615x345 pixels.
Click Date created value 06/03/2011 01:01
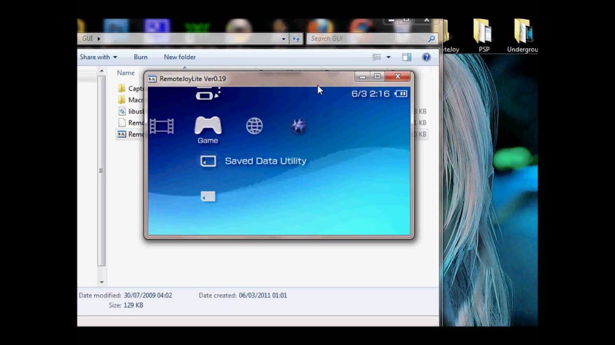pos(263,296)
